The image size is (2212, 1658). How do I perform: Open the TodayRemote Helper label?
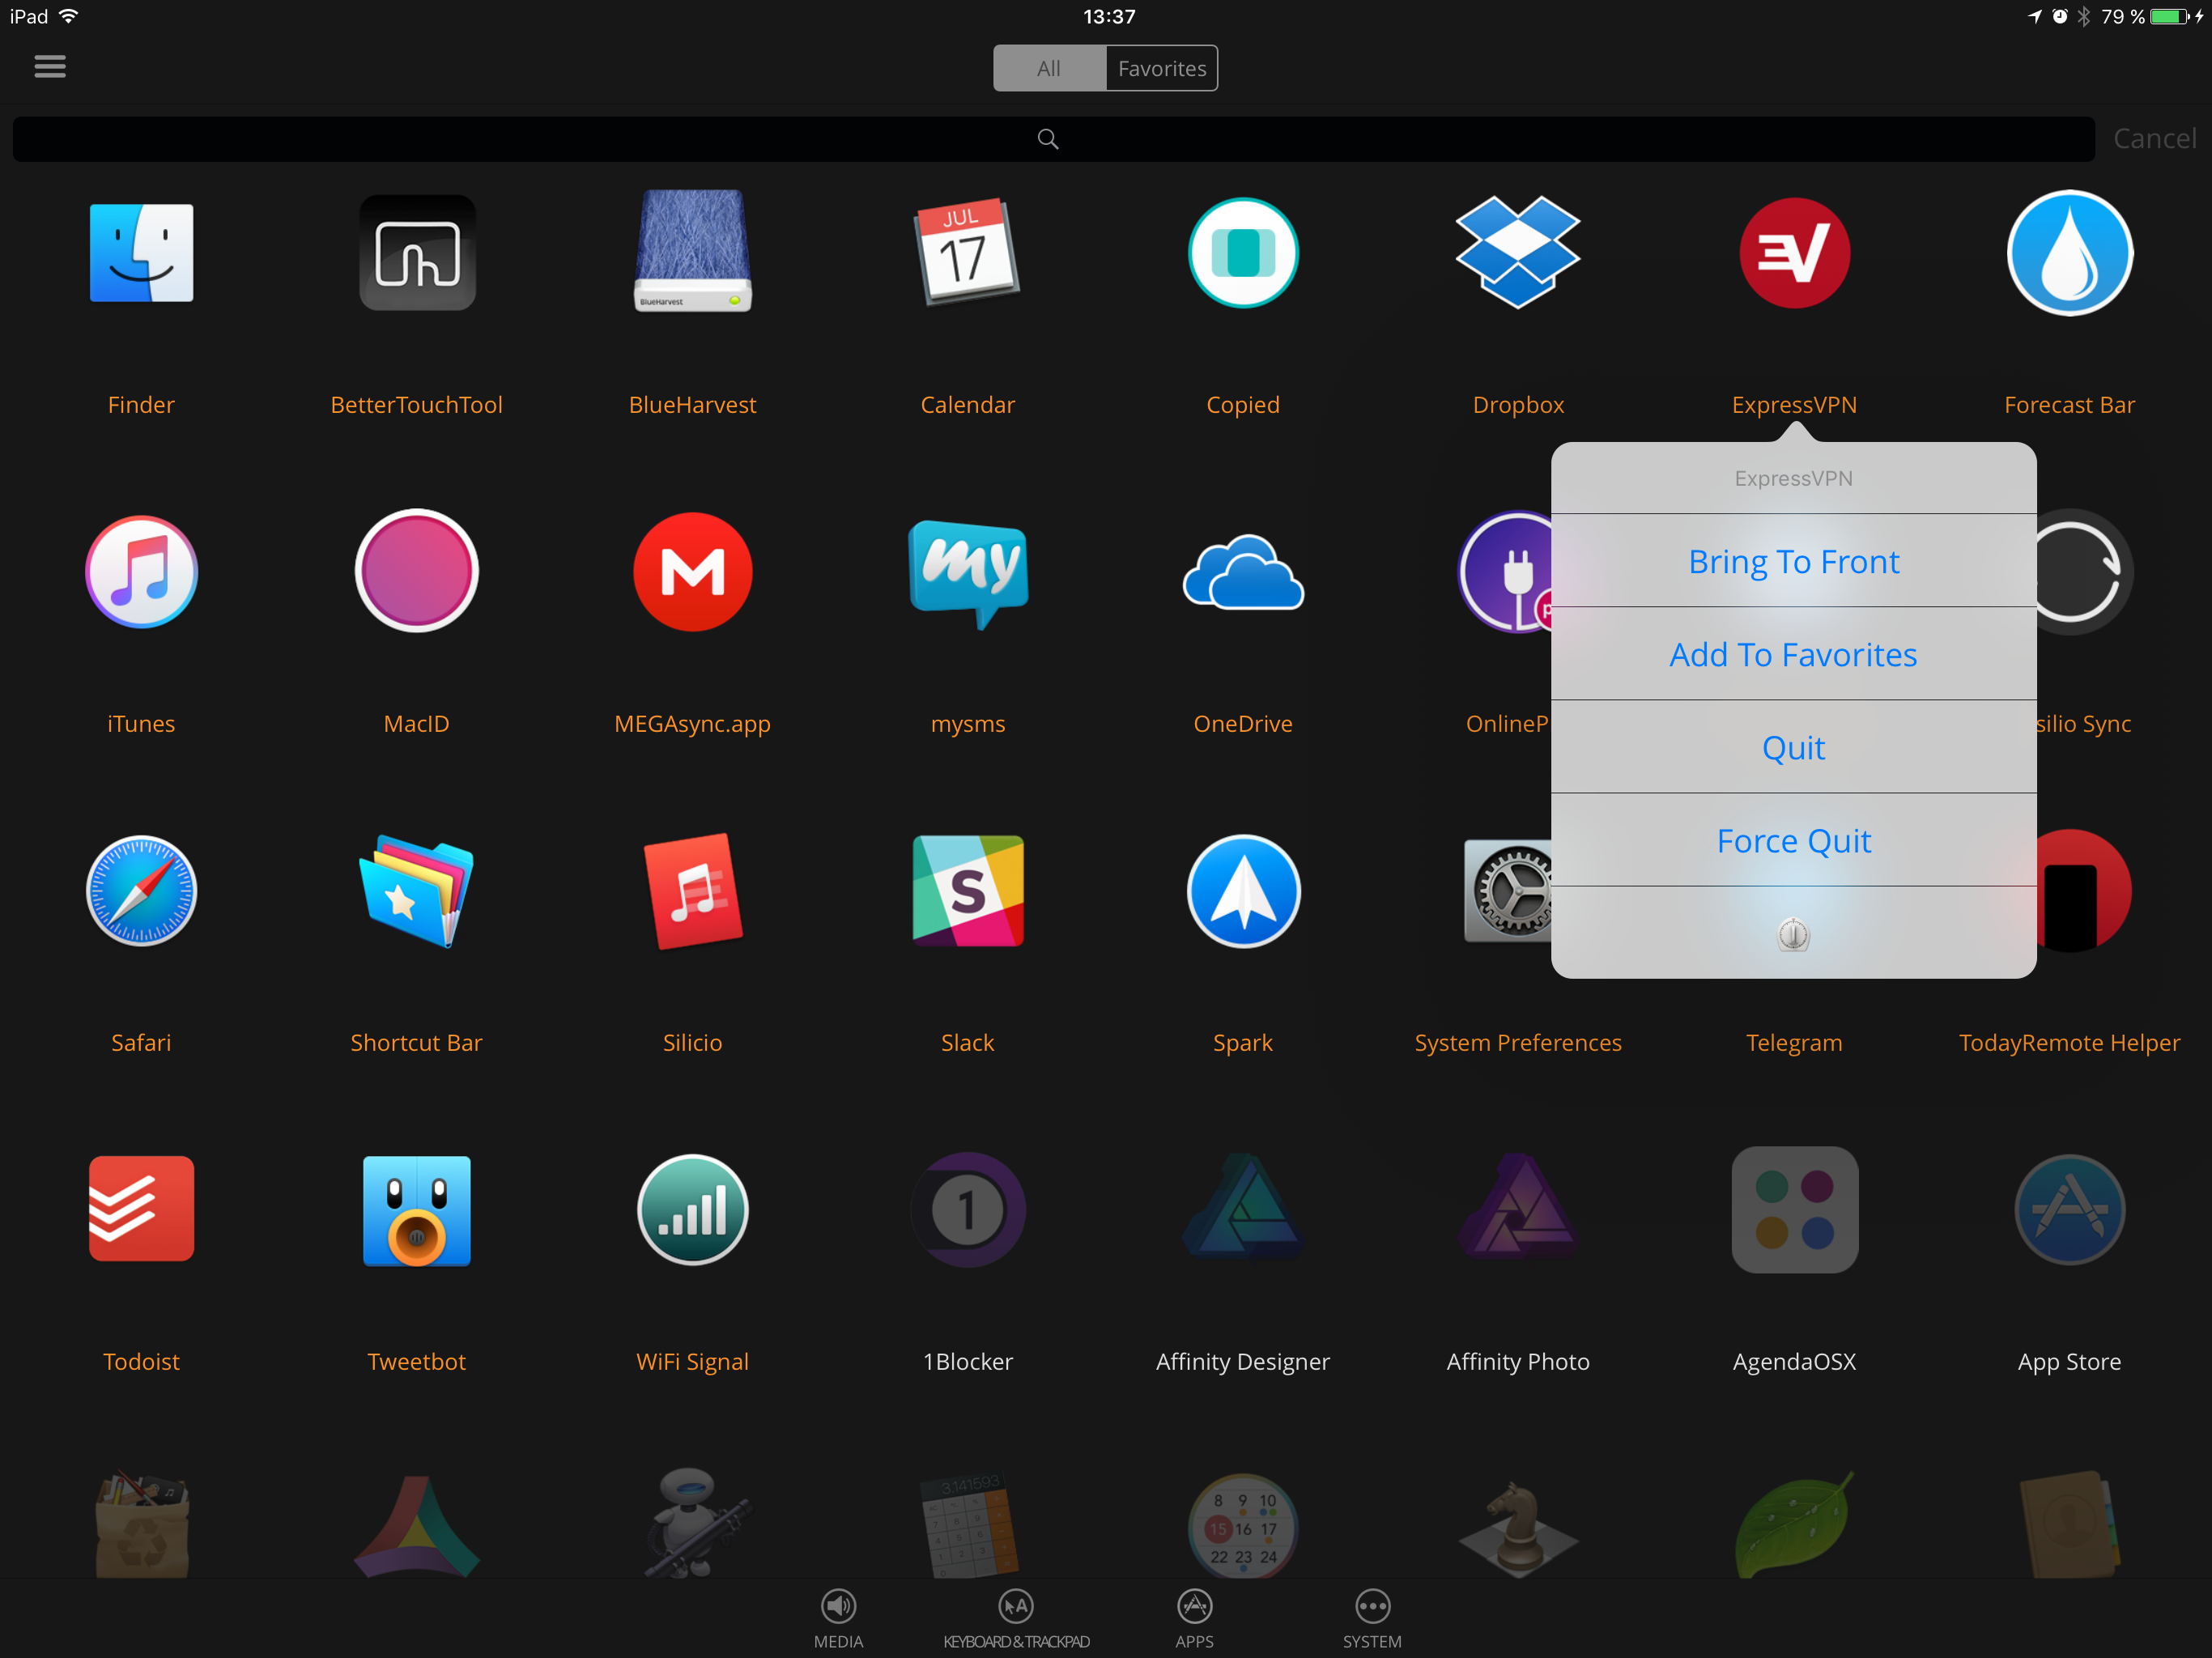[2069, 1042]
